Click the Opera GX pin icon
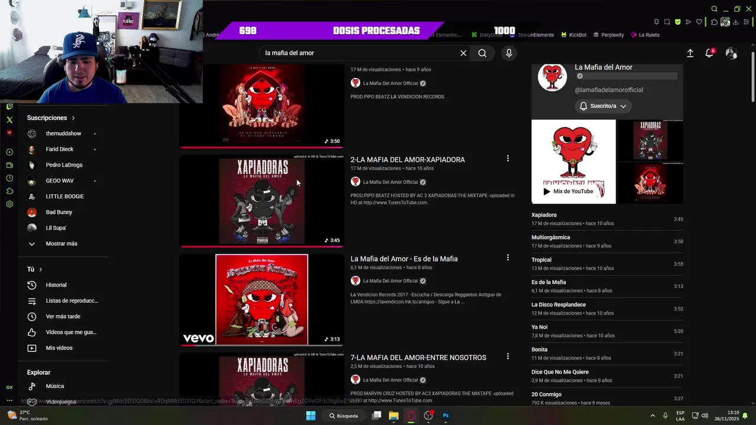This screenshot has width=756, height=425. point(656,22)
